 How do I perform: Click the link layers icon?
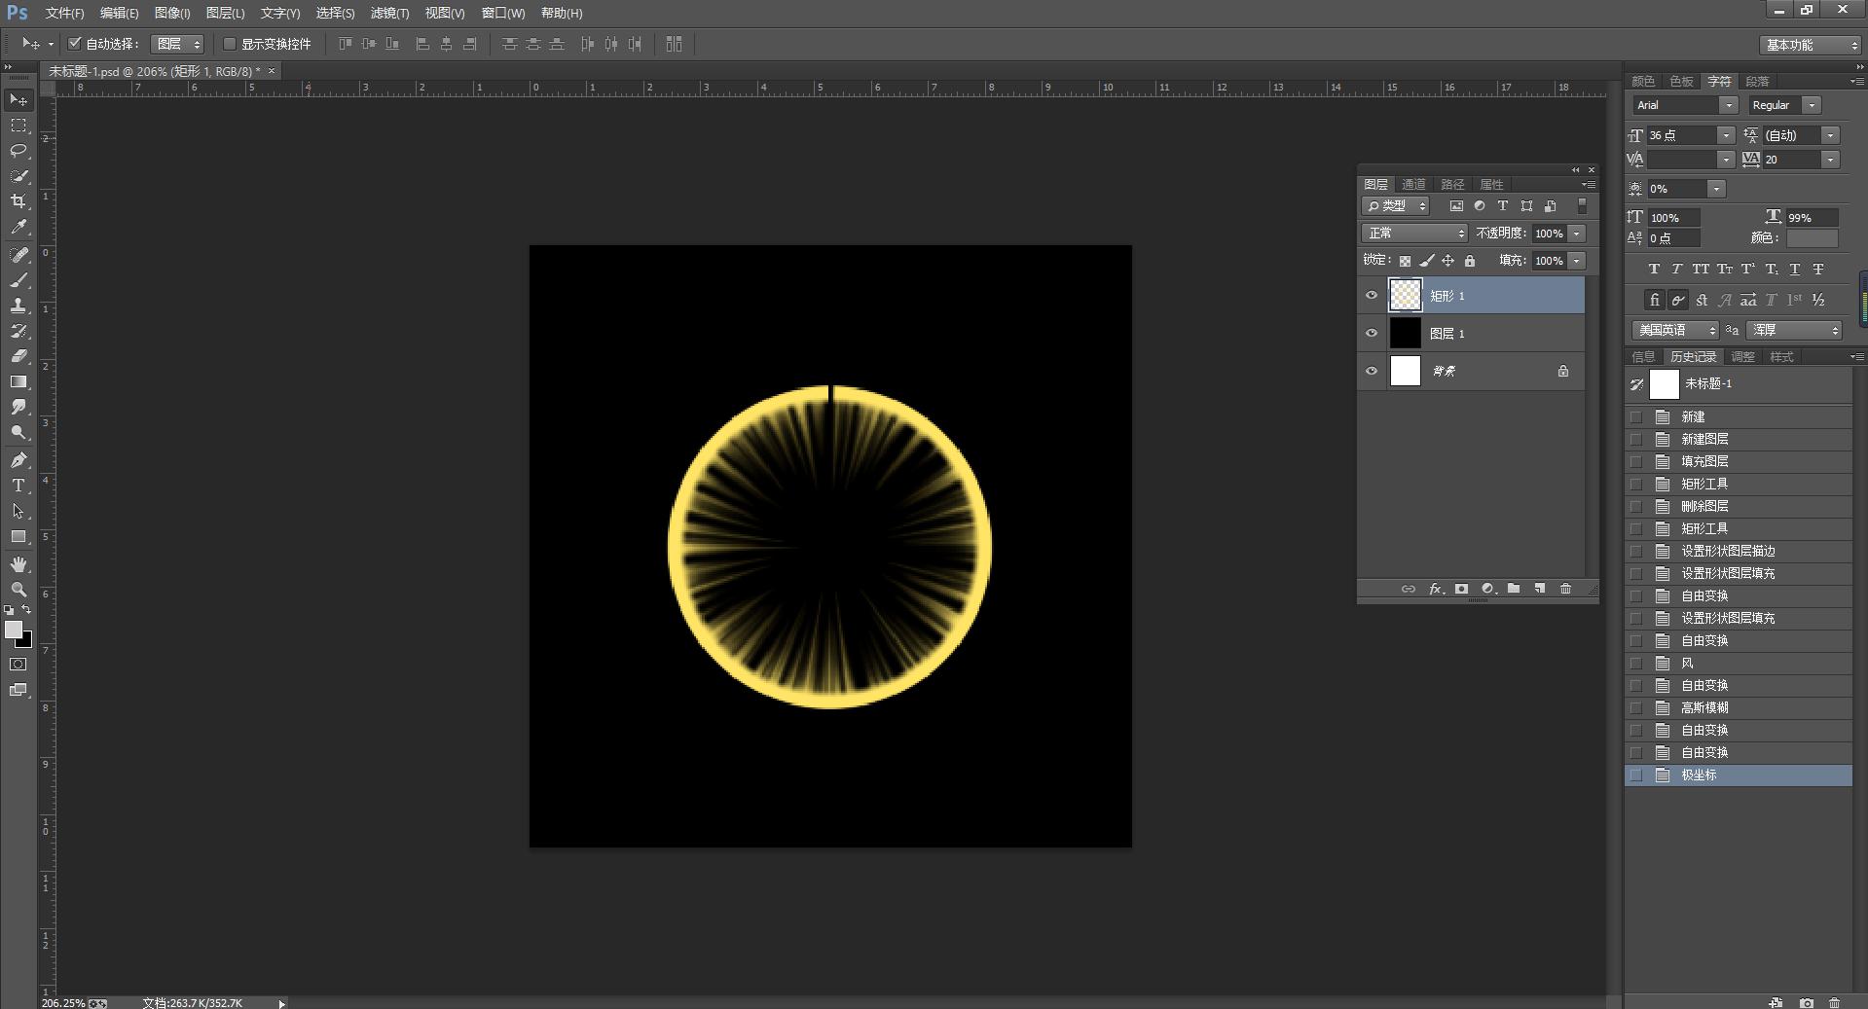click(x=1408, y=589)
